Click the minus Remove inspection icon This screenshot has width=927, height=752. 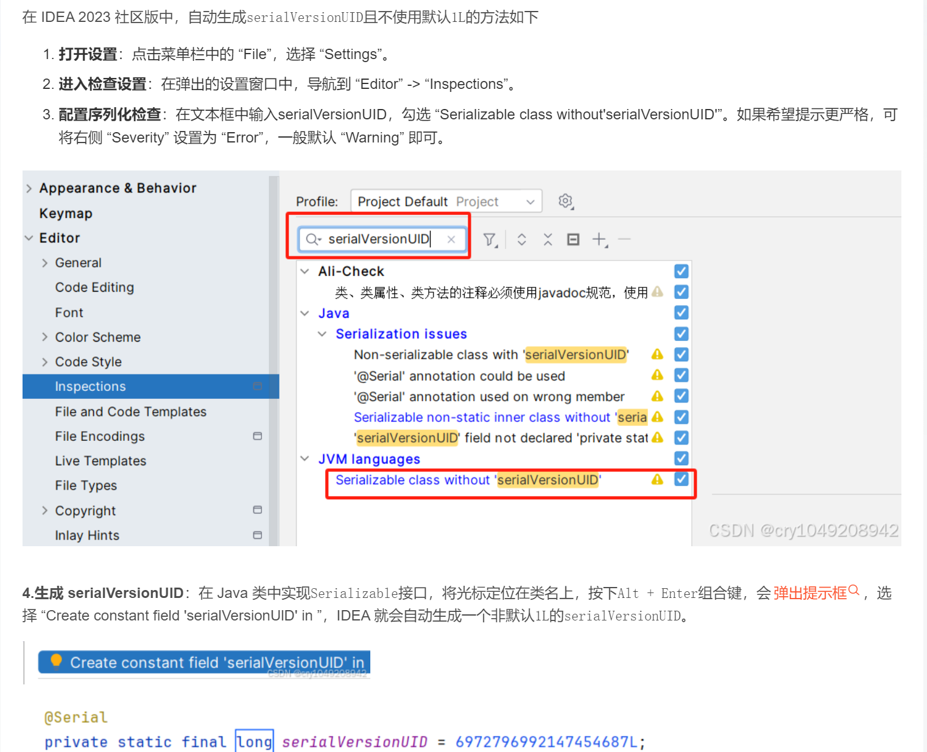tap(624, 239)
